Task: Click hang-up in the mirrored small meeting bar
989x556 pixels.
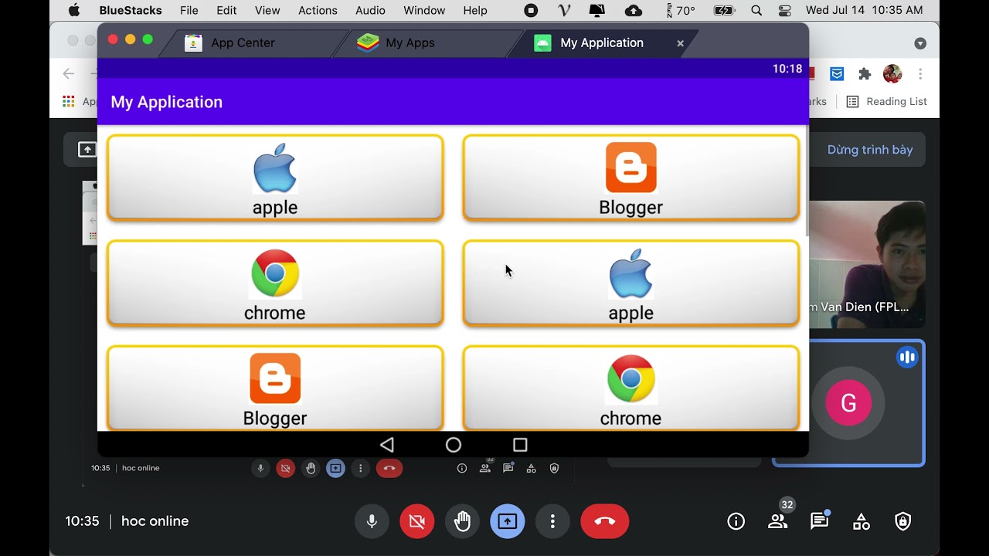Action: click(389, 468)
